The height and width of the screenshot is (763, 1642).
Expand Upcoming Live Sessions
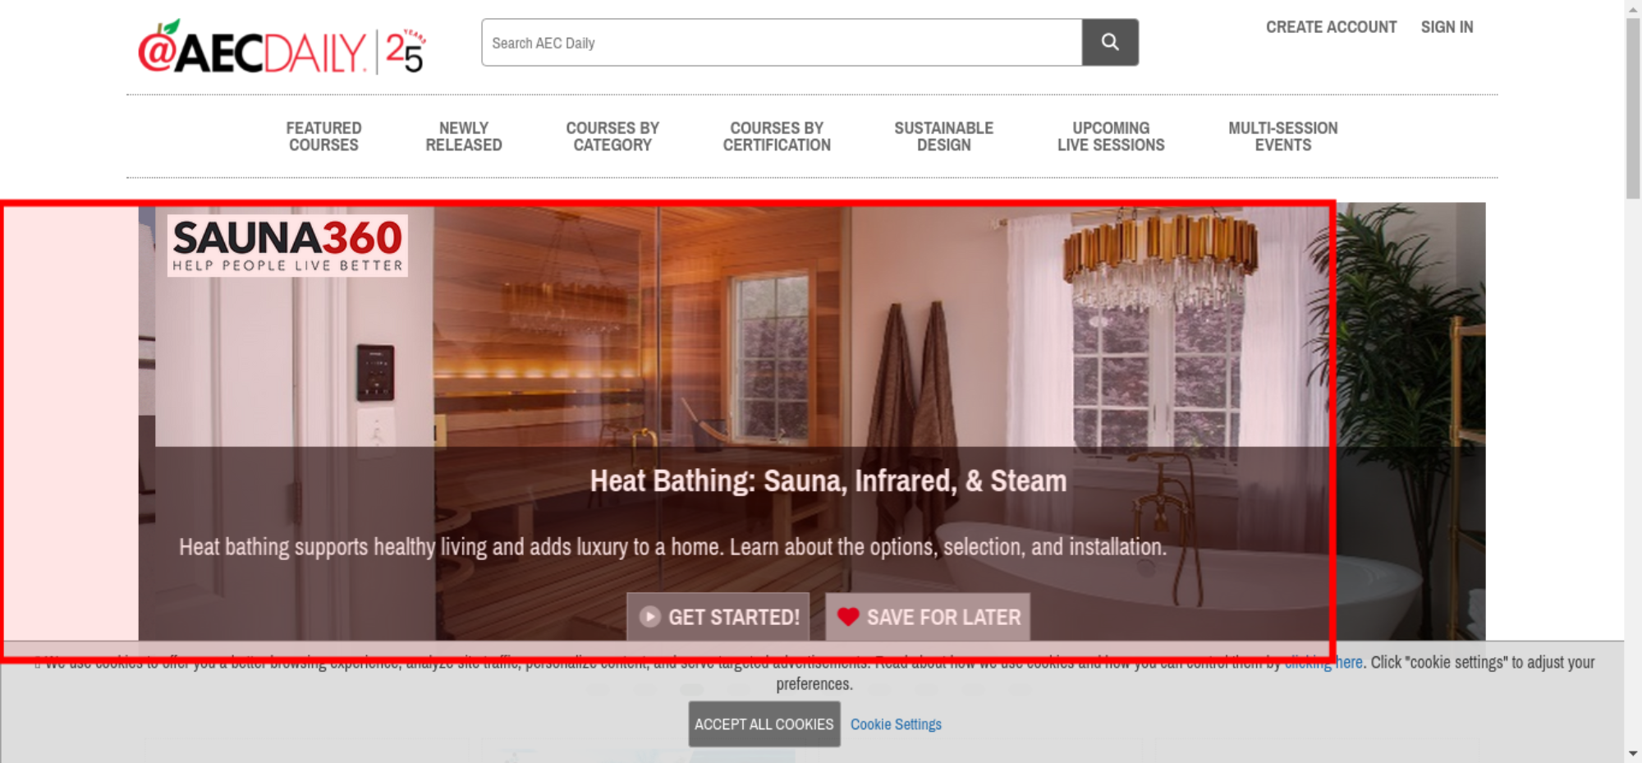[1111, 136]
